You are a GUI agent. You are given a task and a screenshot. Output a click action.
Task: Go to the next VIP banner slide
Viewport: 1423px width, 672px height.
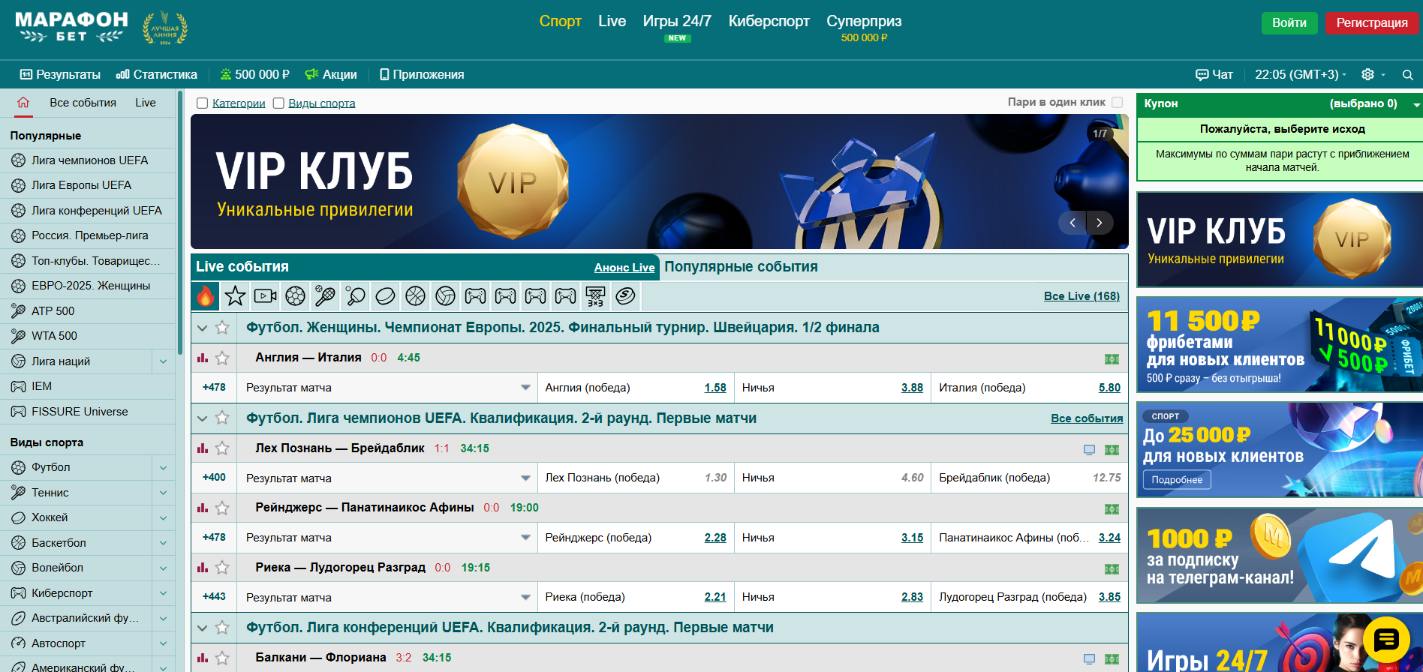[1100, 223]
